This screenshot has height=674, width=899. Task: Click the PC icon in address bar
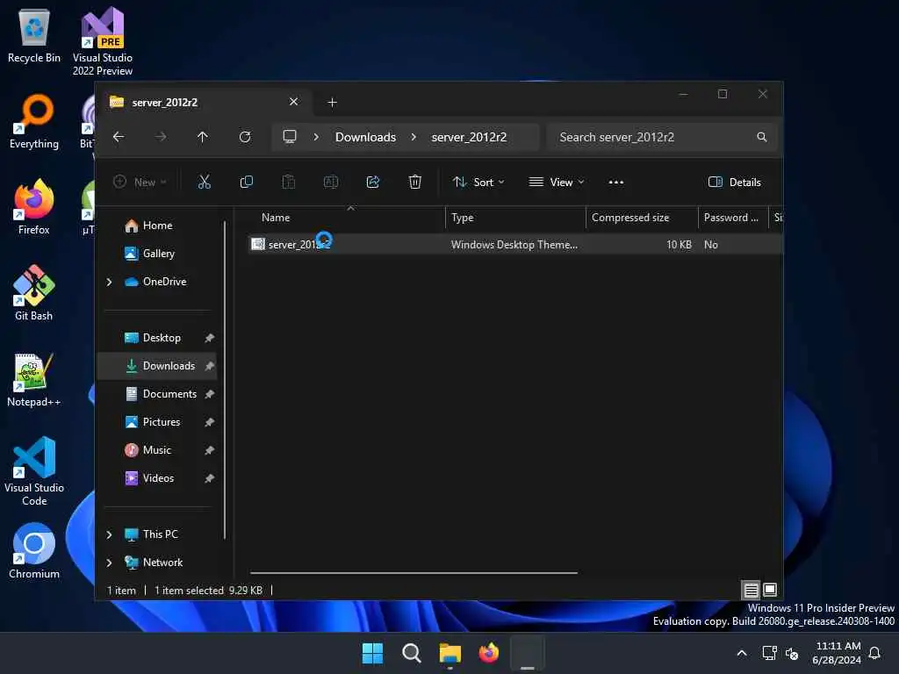[290, 136]
